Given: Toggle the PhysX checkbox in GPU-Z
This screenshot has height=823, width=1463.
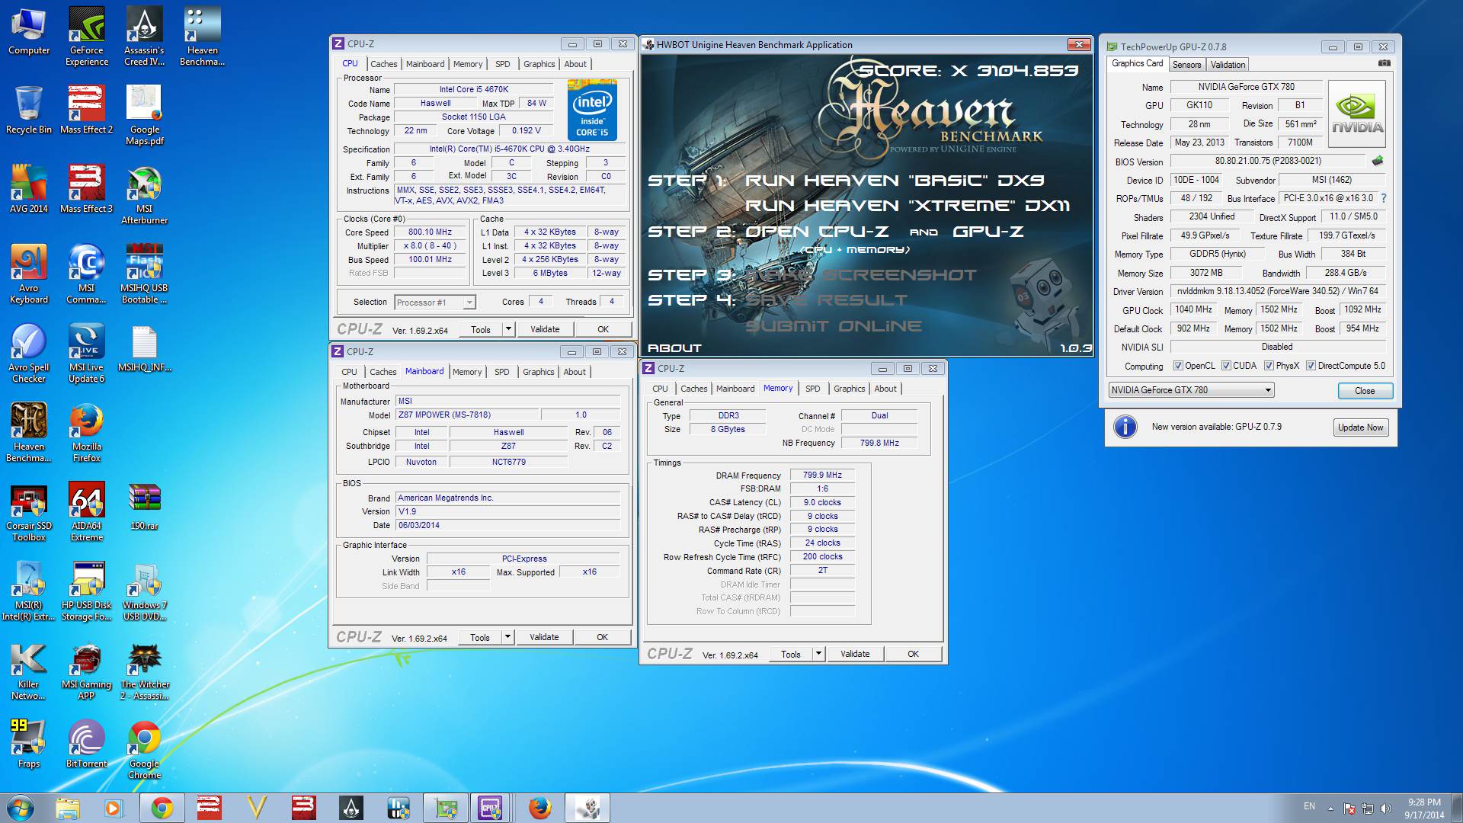Looking at the screenshot, I should click(x=1269, y=366).
